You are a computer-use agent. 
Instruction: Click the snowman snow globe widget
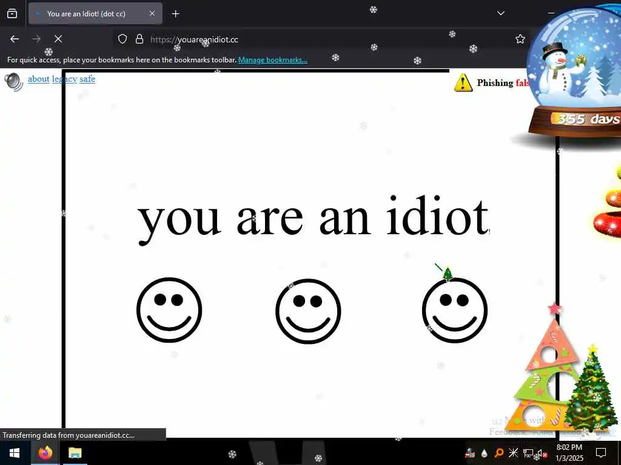click(574, 73)
